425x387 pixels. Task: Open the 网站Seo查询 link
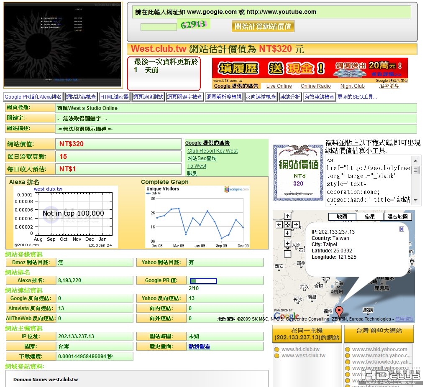click(202, 158)
